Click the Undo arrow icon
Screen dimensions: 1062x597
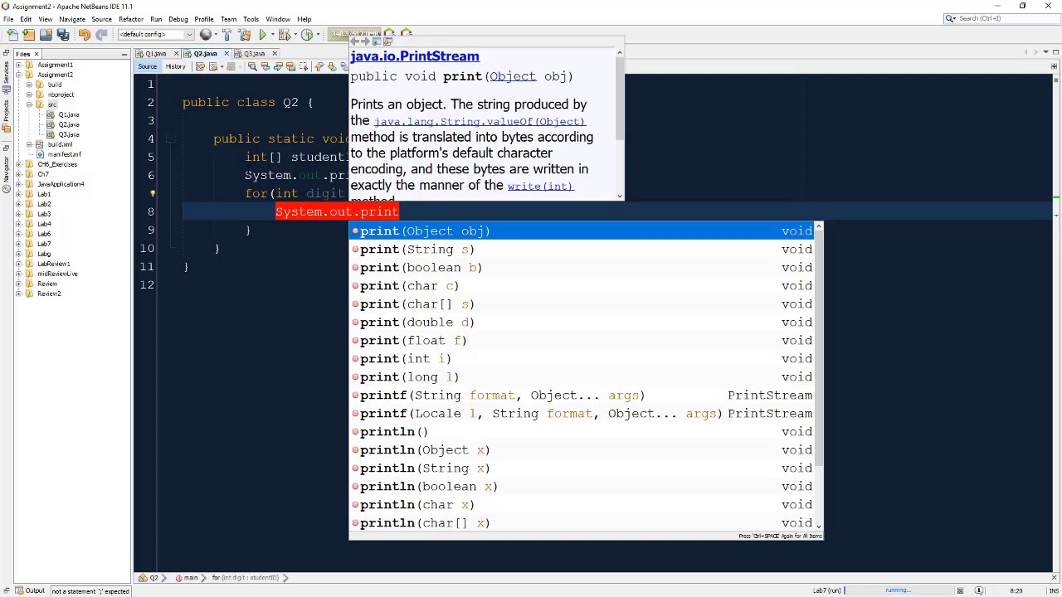[85, 35]
